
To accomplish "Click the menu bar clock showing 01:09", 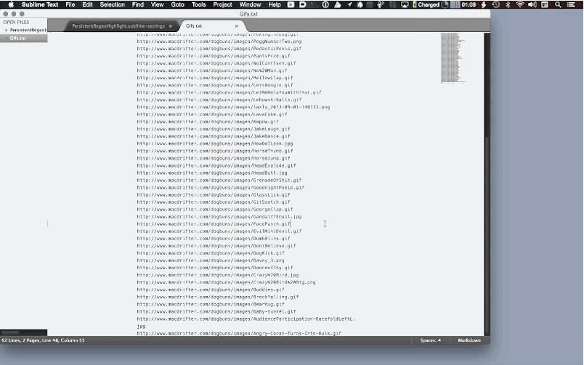I will pyautogui.click(x=469, y=4).
